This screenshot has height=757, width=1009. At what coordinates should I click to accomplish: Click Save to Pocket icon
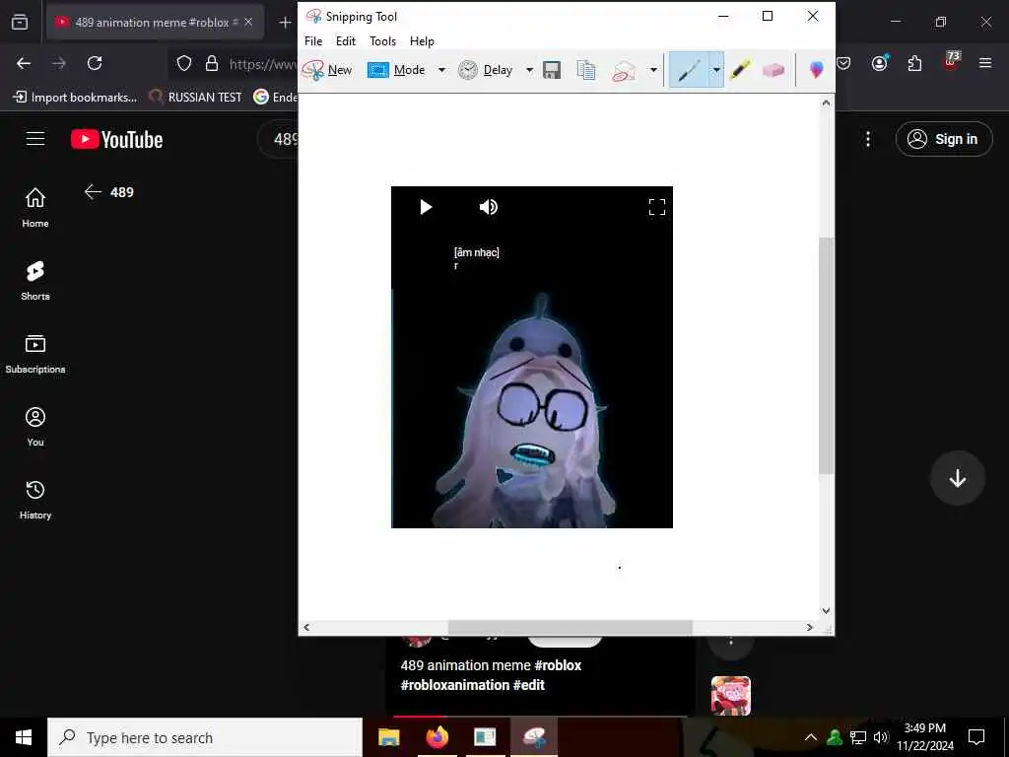(x=843, y=63)
